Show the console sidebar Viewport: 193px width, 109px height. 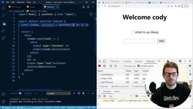coord(100,96)
